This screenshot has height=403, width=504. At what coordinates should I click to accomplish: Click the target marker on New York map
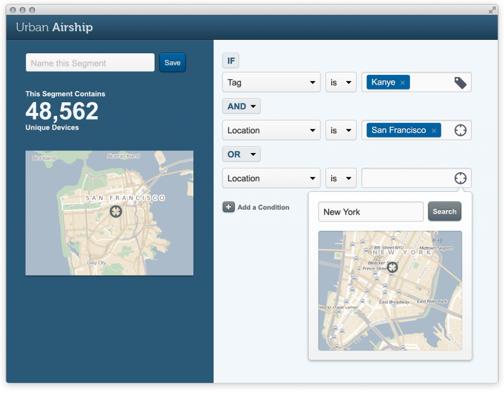pos(392,267)
